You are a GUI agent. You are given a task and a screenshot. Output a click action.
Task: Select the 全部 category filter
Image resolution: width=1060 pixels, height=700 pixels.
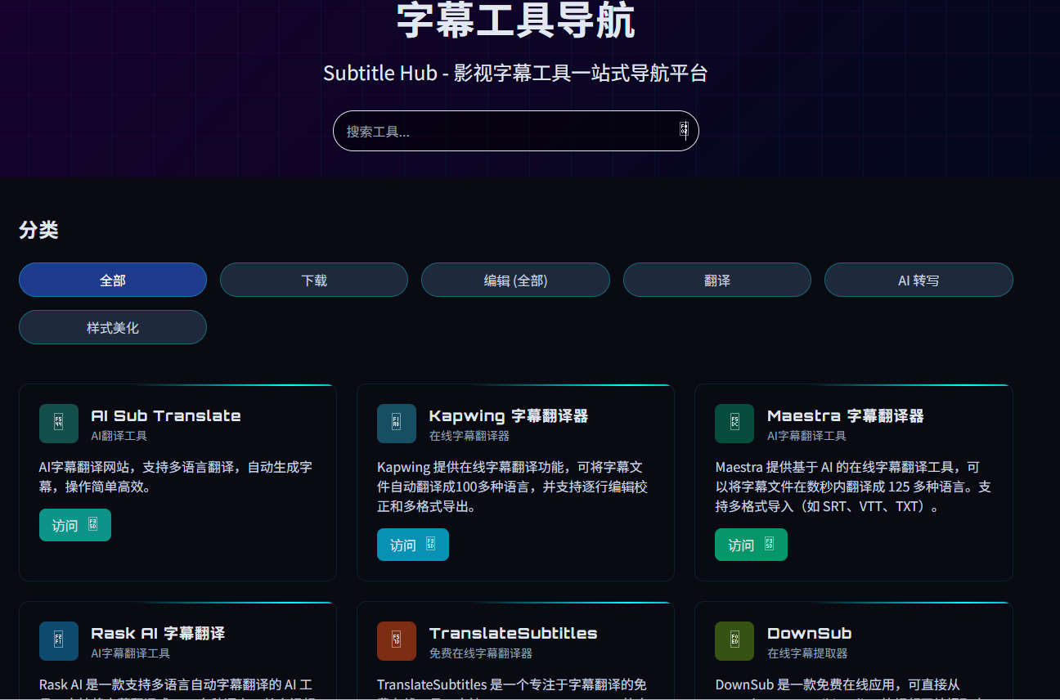point(113,280)
